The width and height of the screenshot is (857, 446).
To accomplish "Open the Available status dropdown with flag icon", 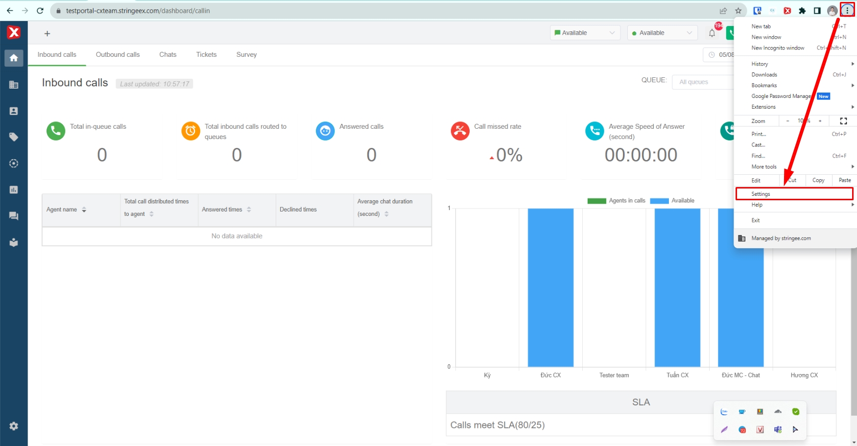I will click(585, 33).
